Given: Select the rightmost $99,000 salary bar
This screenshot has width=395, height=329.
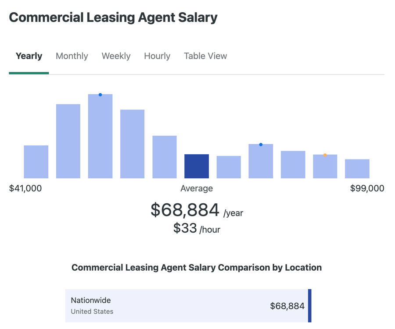Looking at the screenshot, I should tap(357, 169).
